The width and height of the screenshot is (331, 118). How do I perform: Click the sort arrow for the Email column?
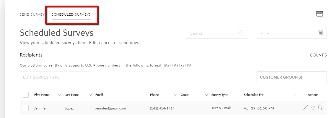pyautogui.click(x=145, y=95)
